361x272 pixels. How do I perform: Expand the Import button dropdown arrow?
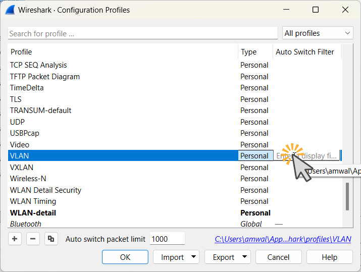[194, 257]
